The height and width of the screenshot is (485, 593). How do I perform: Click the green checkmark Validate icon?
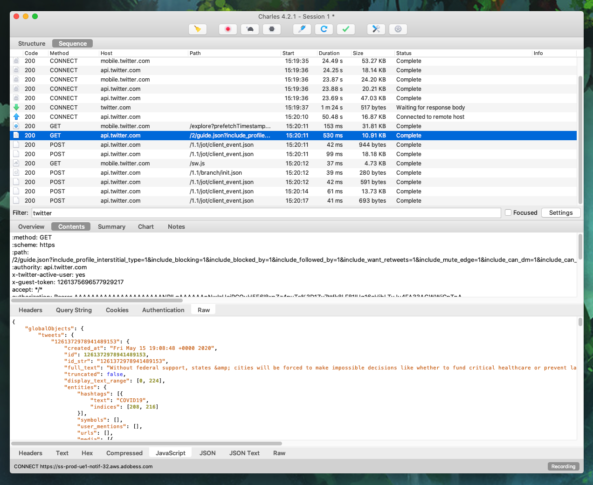click(346, 29)
